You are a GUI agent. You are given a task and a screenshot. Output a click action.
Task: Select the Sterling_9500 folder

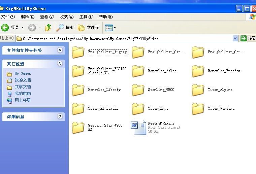(138, 90)
